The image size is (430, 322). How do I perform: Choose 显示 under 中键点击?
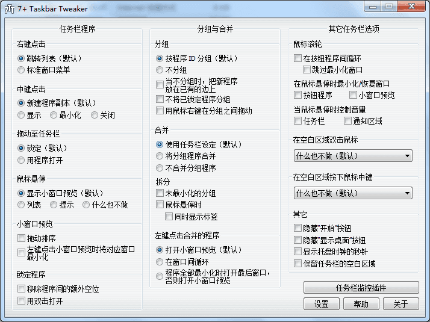[21, 115]
